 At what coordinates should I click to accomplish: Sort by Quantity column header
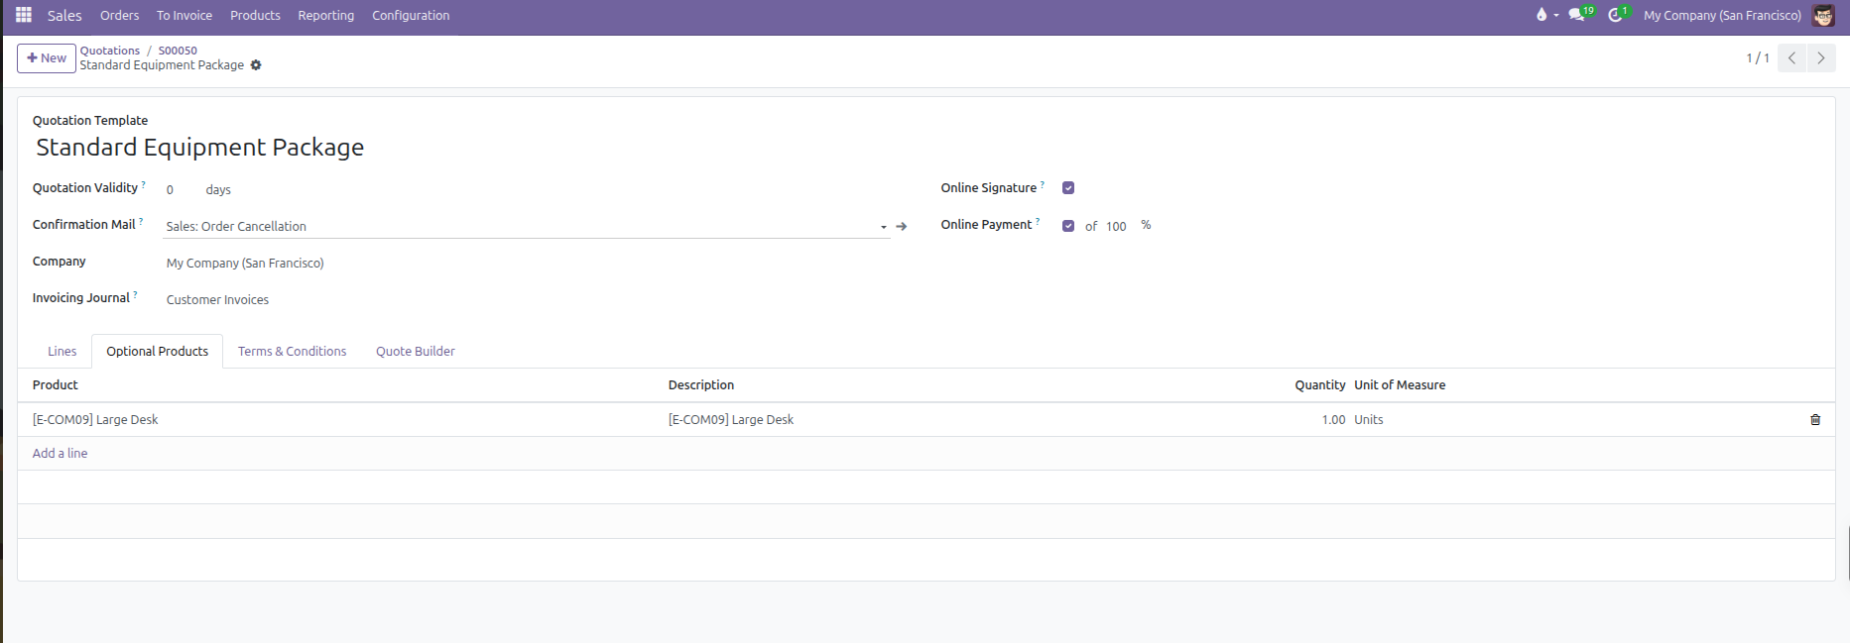(1320, 385)
